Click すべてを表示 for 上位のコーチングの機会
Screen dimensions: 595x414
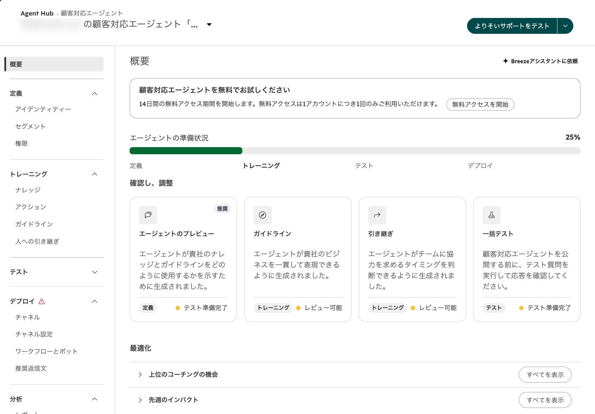(x=545, y=375)
